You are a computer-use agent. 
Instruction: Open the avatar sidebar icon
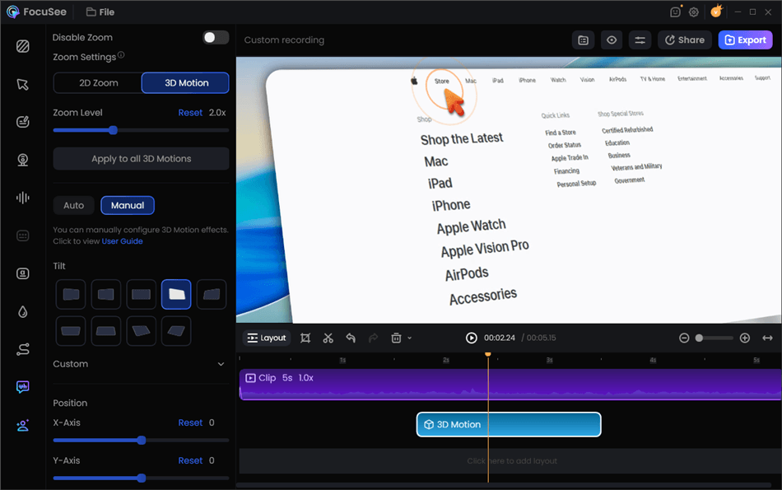pos(22,425)
